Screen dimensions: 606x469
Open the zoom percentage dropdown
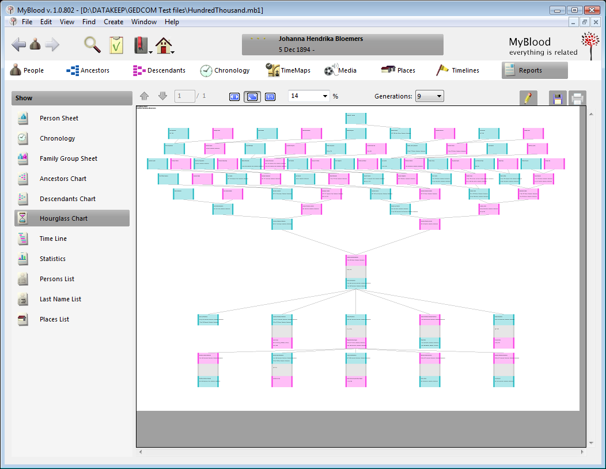click(x=325, y=96)
